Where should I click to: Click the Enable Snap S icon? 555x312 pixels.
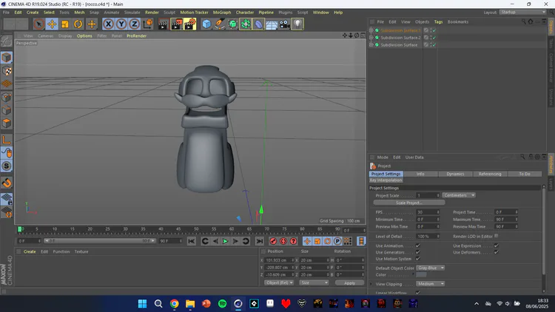(7, 166)
